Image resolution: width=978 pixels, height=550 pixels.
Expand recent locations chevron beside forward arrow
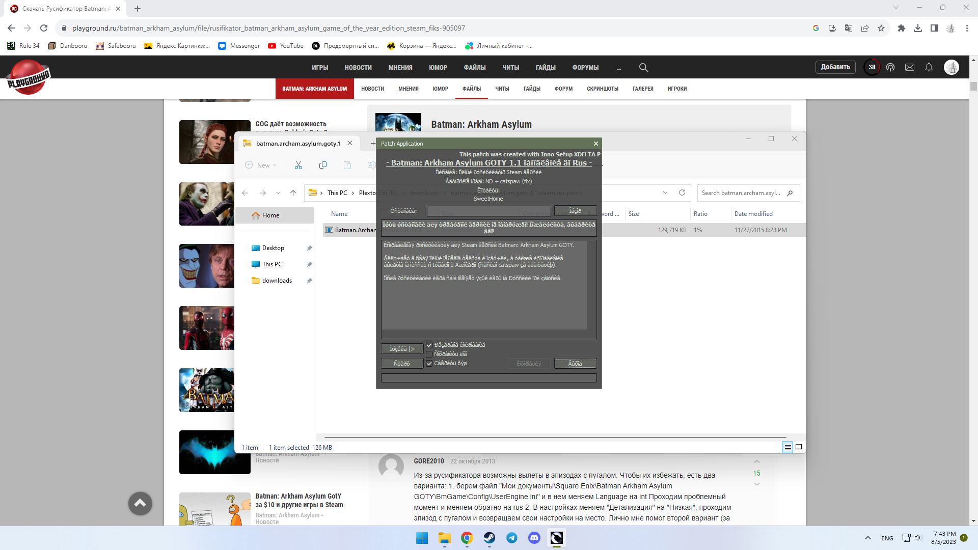[278, 193]
